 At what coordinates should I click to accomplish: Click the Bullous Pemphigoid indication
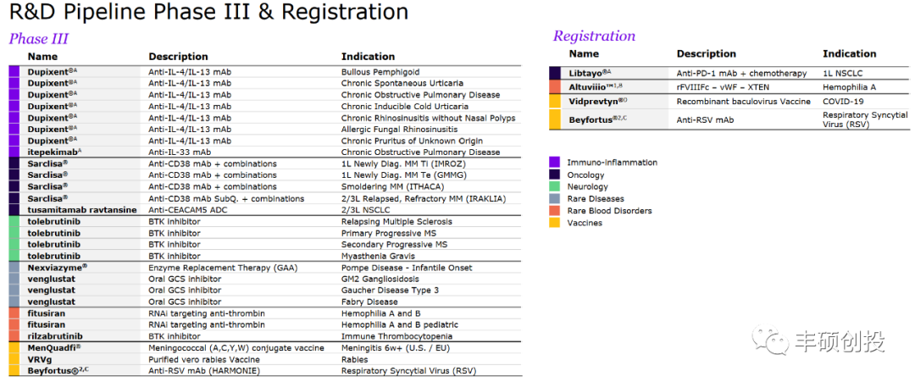pyautogui.click(x=380, y=72)
